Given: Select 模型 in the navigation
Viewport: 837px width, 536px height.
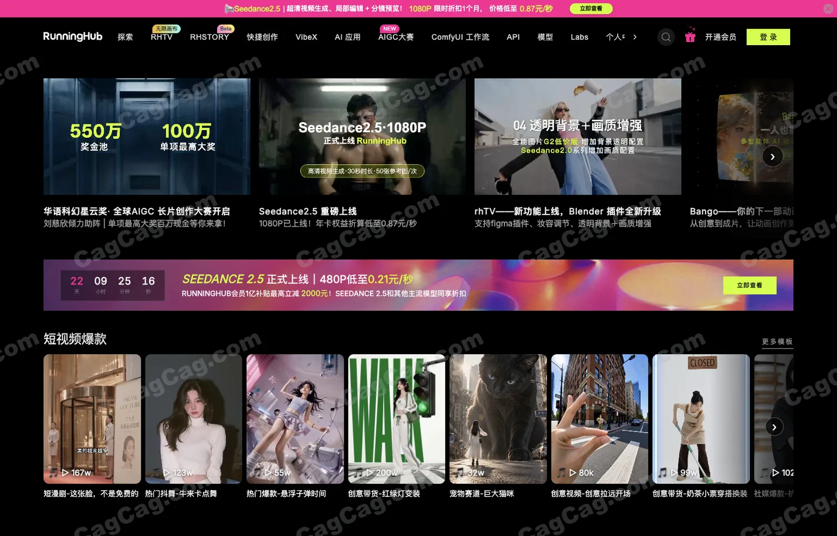Looking at the screenshot, I should [x=545, y=37].
